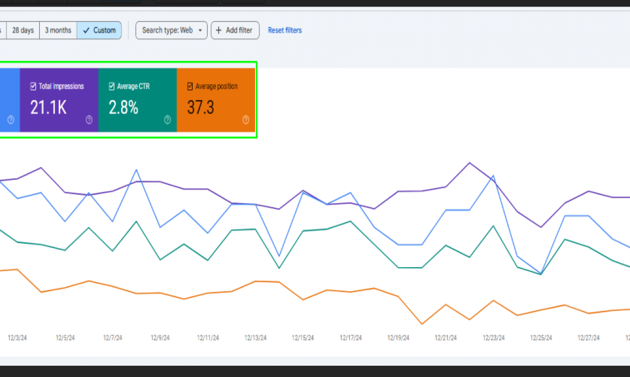The width and height of the screenshot is (630, 377).
Task: Click help icon on Average position card
Action: (246, 120)
